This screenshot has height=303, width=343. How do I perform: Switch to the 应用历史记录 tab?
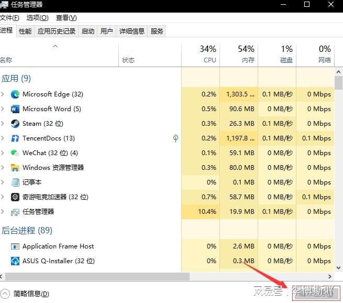pos(57,31)
